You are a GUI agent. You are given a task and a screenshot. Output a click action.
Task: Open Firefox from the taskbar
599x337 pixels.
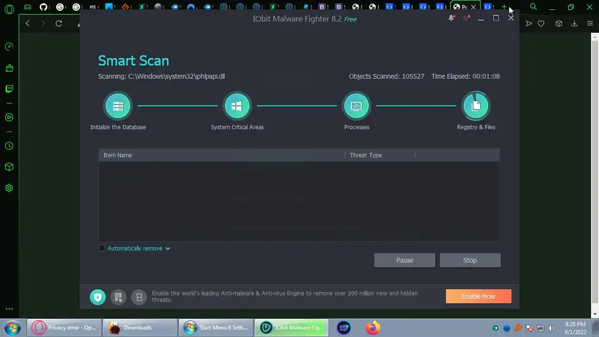(x=373, y=328)
